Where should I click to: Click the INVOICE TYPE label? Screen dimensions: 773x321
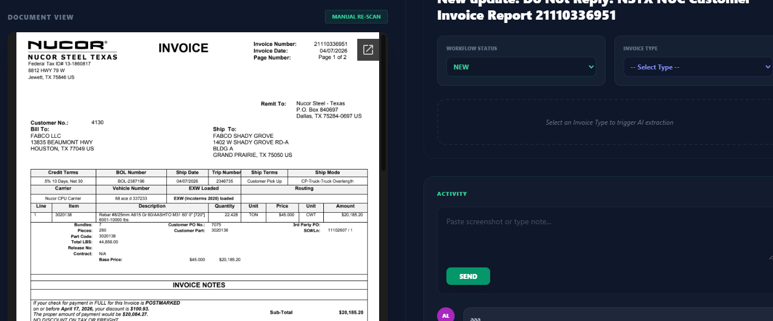pyautogui.click(x=640, y=48)
